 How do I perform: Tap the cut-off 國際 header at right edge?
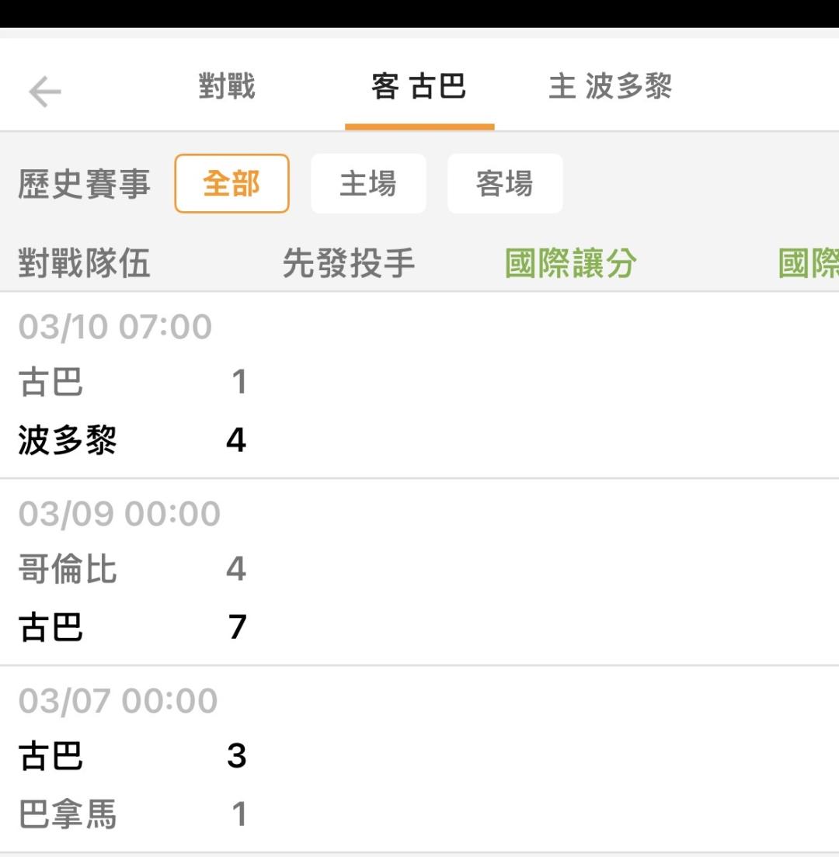809,264
